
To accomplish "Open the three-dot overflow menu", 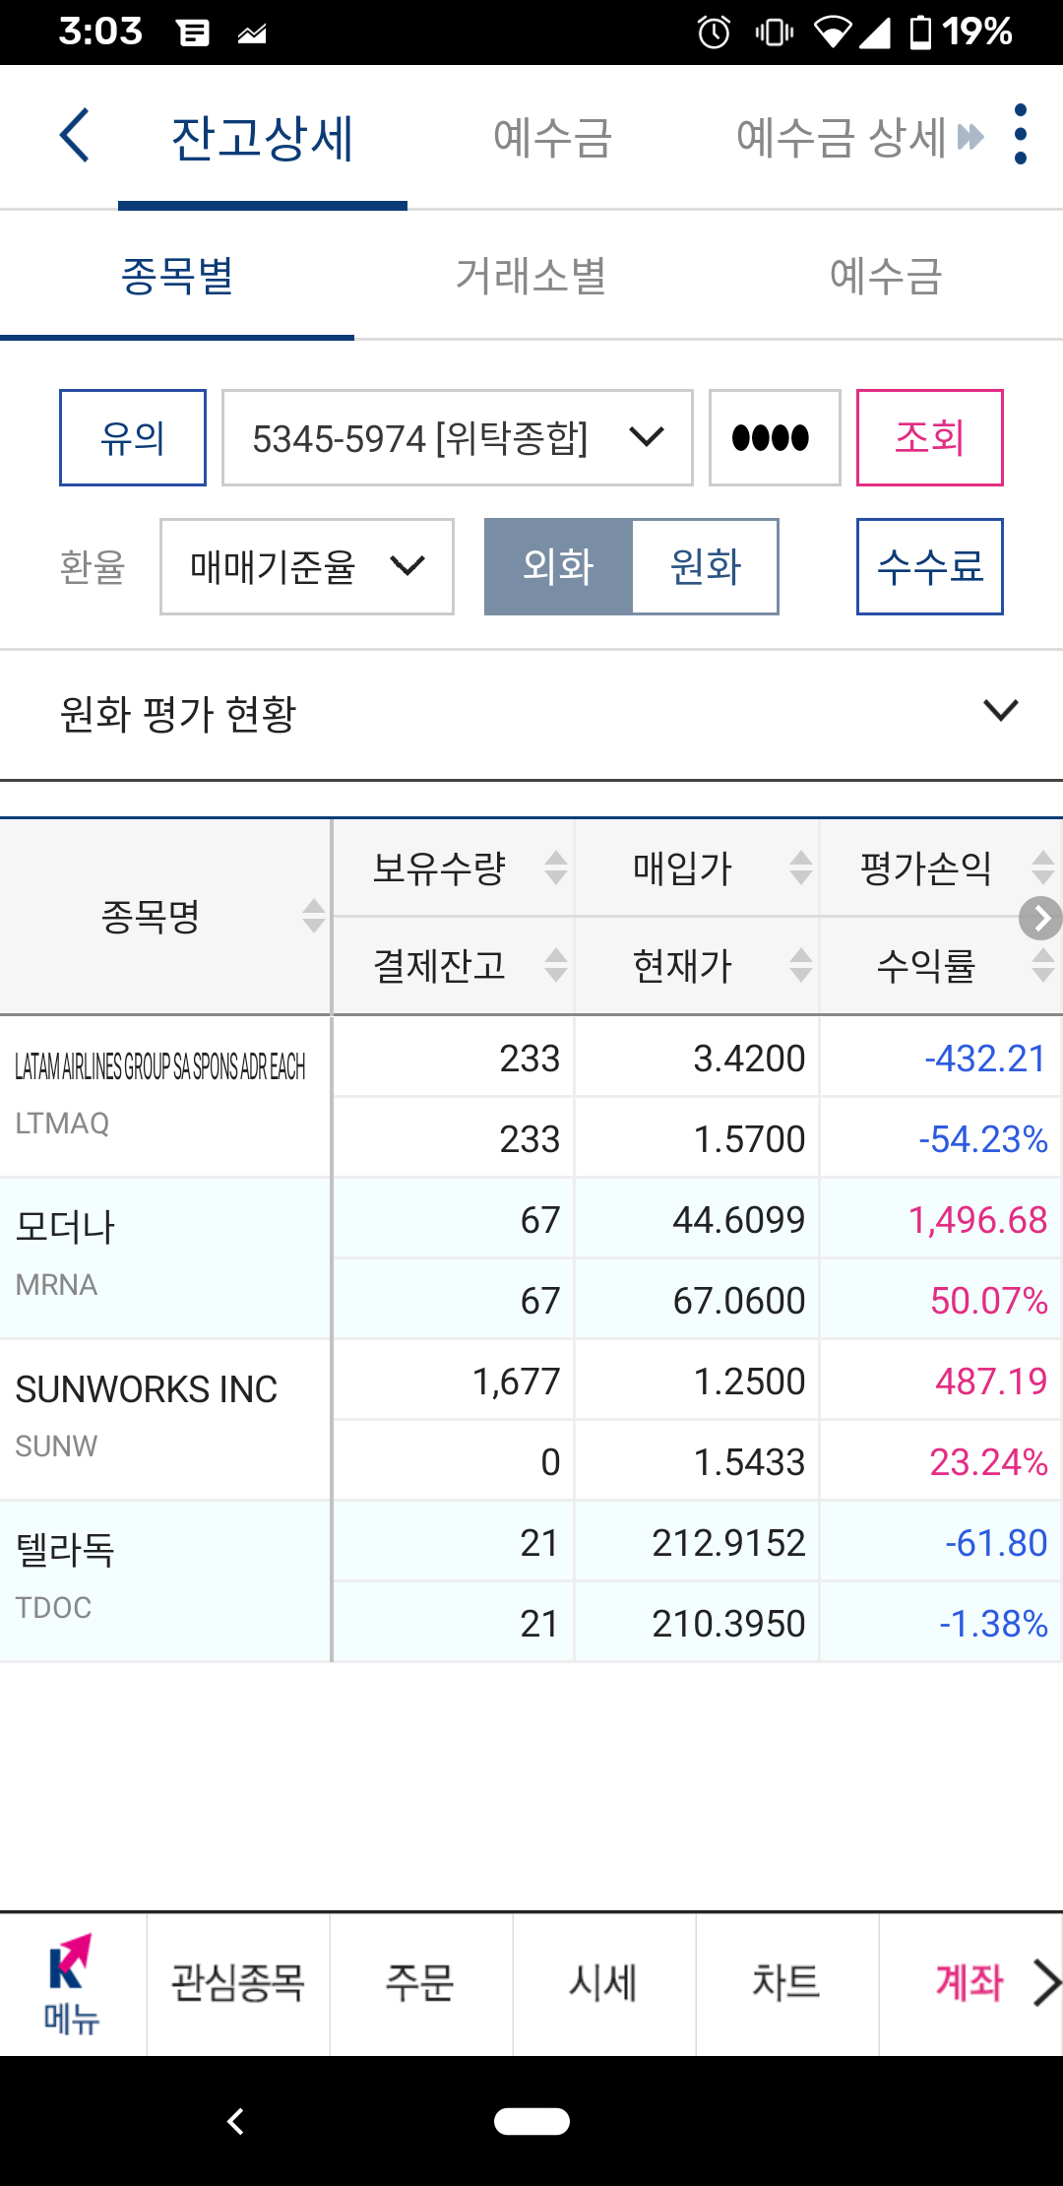I will click(x=1021, y=135).
